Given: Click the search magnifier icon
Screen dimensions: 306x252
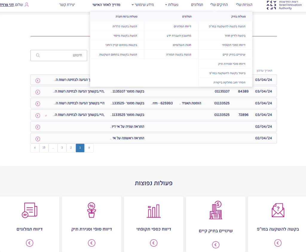Looking at the screenshot, I should [x=38, y=56].
